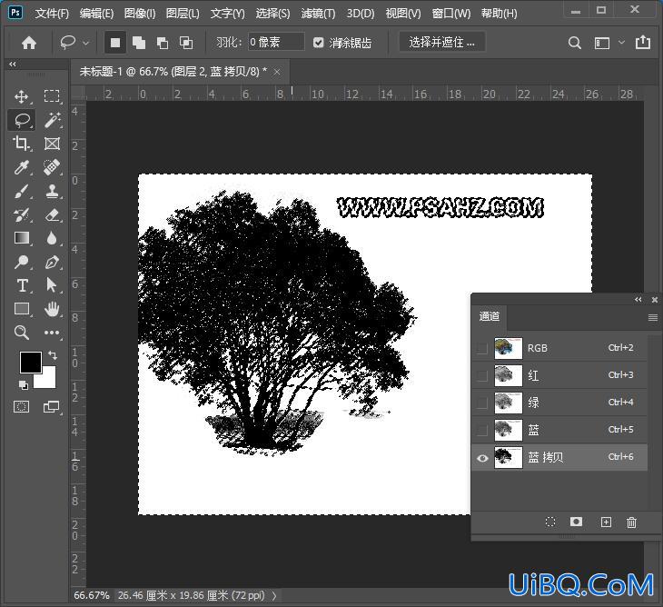
Task: Close the Channels panel
Action: pos(655,300)
